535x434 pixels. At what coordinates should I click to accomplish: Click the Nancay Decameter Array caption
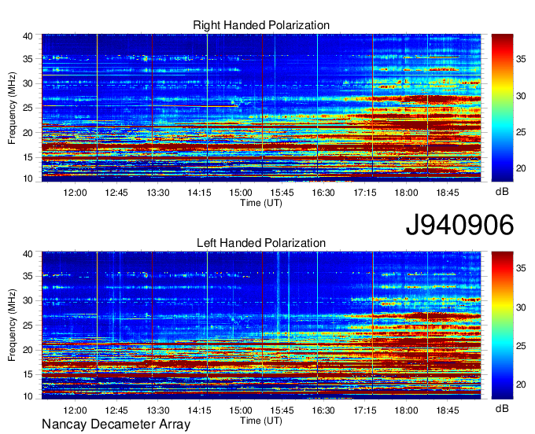pyautogui.click(x=116, y=424)
